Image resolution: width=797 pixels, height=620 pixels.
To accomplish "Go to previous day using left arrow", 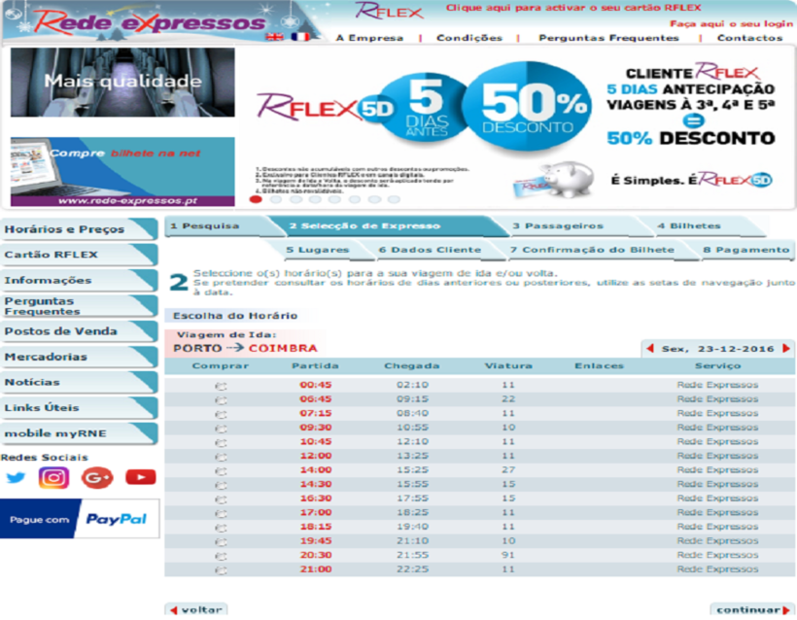I will (649, 348).
